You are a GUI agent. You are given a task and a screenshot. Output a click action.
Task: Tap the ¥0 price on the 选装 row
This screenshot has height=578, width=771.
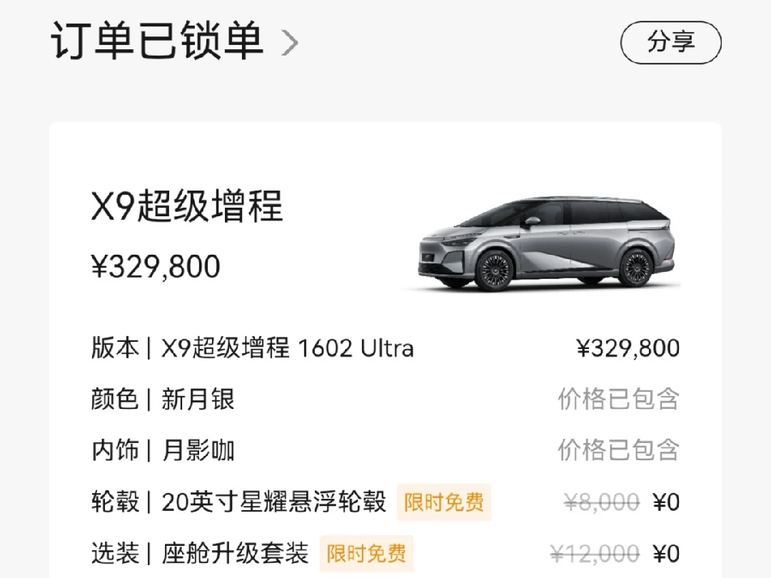pyautogui.click(x=666, y=553)
